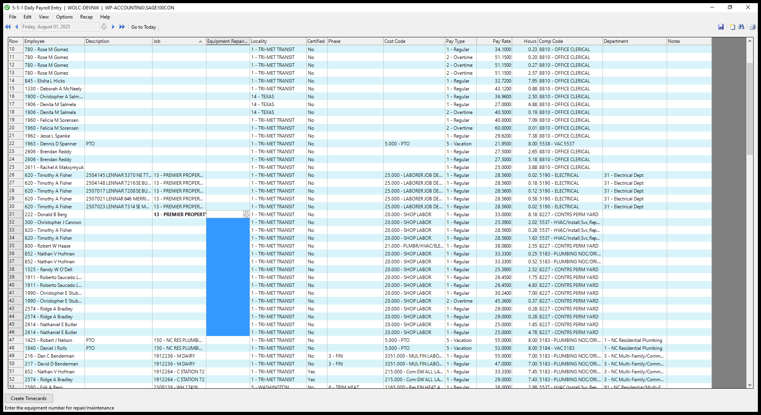Click the save floppy disk icon

pyautogui.click(x=721, y=27)
